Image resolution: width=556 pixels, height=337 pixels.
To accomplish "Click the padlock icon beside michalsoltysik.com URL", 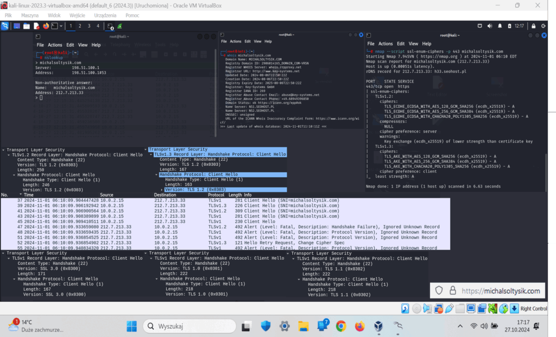I will (x=453, y=290).
